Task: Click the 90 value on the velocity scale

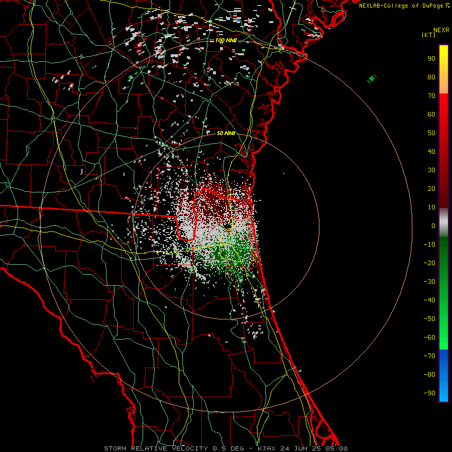Action: tap(431, 59)
